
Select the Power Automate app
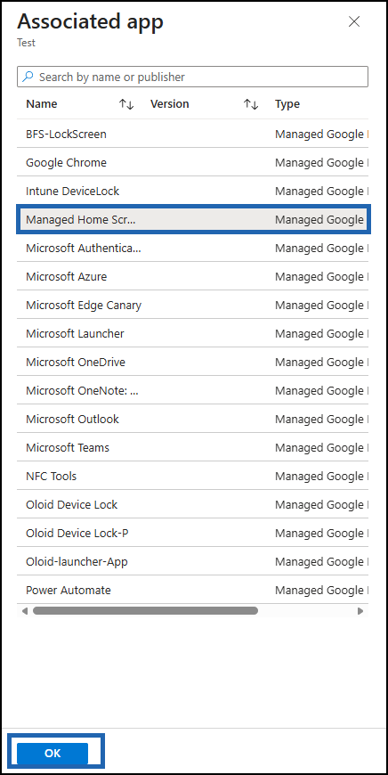click(x=192, y=590)
